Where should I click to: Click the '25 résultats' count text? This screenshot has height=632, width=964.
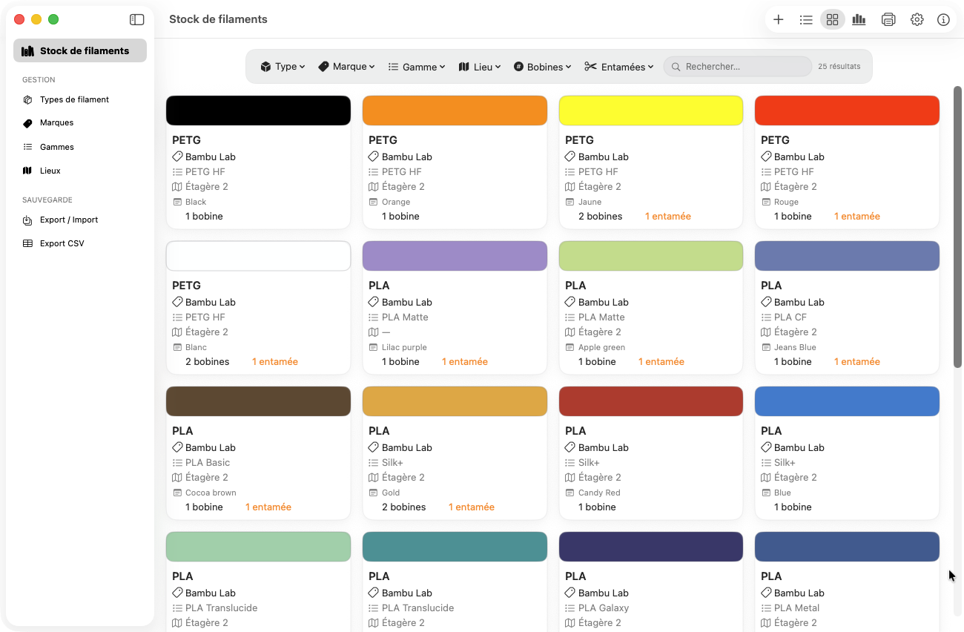pyautogui.click(x=839, y=67)
